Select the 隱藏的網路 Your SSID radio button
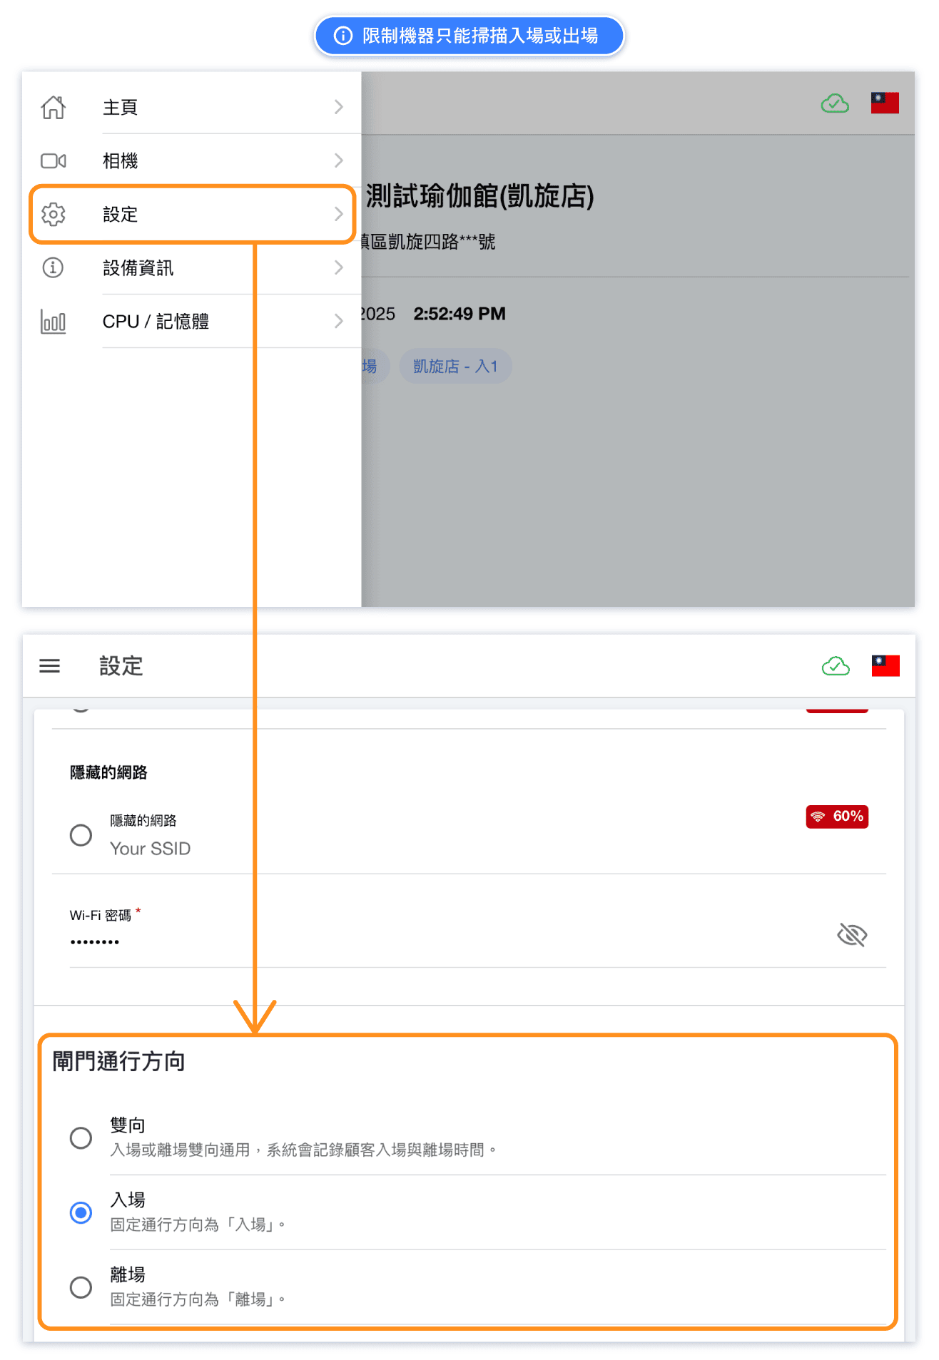This screenshot has height=1360, width=939. tap(81, 835)
